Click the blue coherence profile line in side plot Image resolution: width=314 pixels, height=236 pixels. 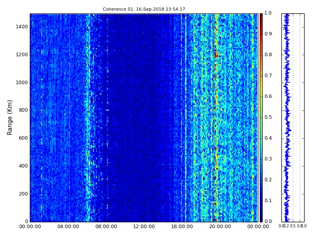tap(287, 118)
